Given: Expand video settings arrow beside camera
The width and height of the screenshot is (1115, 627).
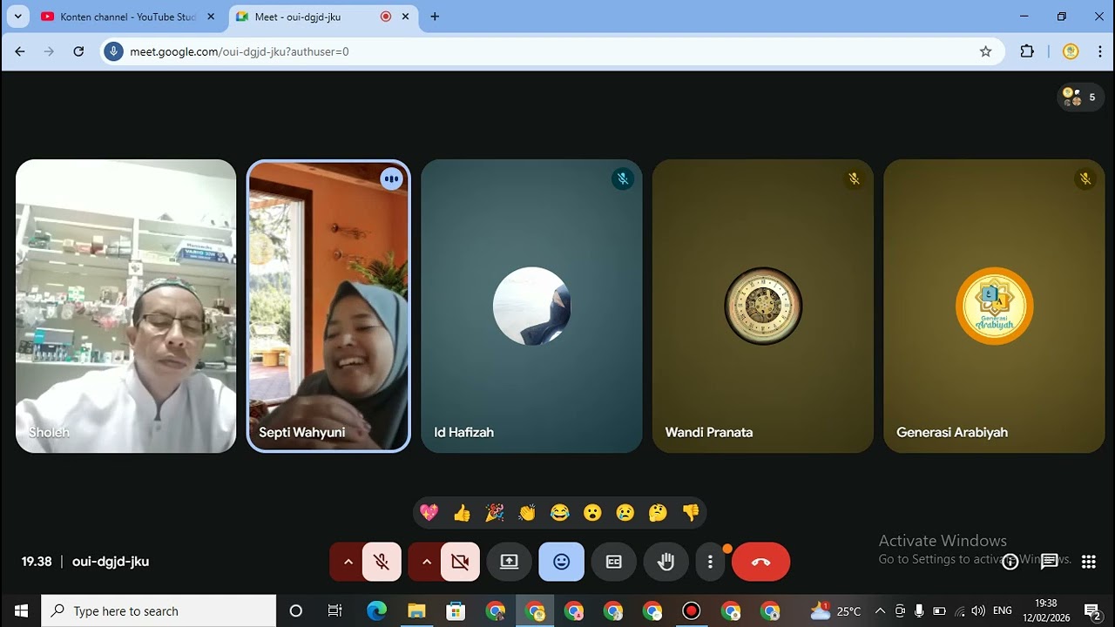Looking at the screenshot, I should point(426,562).
